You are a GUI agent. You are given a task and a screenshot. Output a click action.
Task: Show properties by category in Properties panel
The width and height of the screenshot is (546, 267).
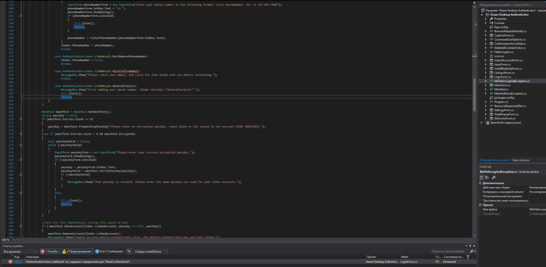482,178
